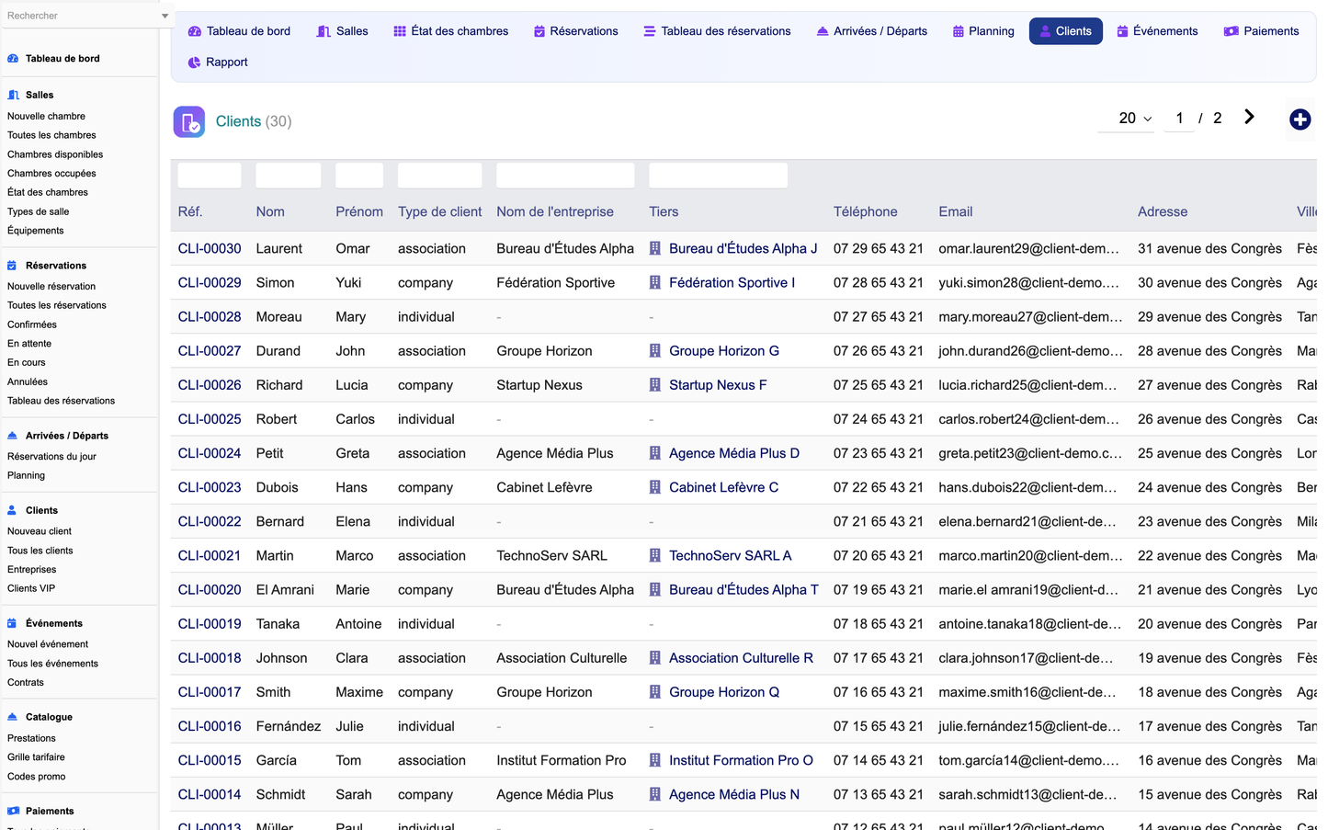Click email omar.laurent29 cell
This screenshot has height=830, width=1328.
pyautogui.click(x=1029, y=248)
